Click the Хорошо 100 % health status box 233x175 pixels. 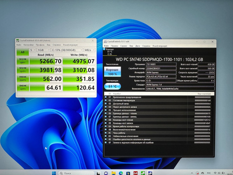click(112, 72)
